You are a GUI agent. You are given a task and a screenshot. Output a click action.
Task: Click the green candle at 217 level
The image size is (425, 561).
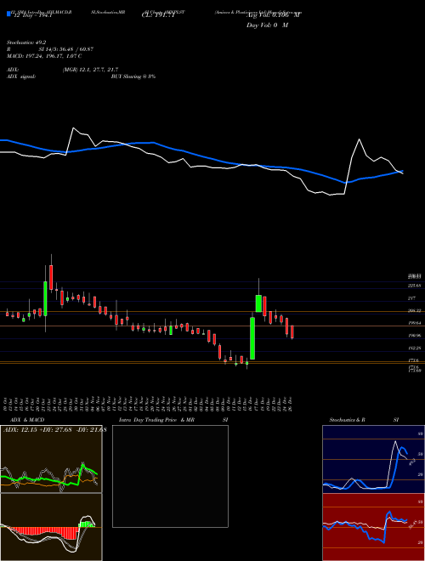pos(258,303)
